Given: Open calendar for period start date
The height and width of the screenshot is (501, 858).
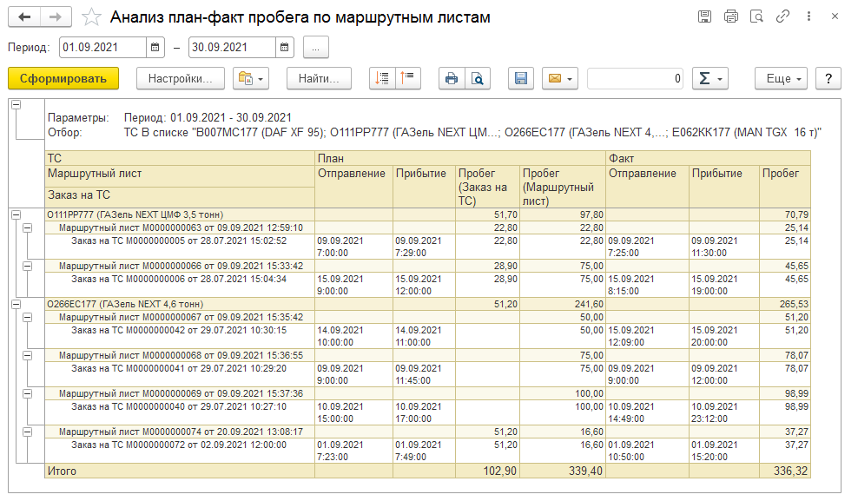Looking at the screenshot, I should pyautogui.click(x=155, y=48).
